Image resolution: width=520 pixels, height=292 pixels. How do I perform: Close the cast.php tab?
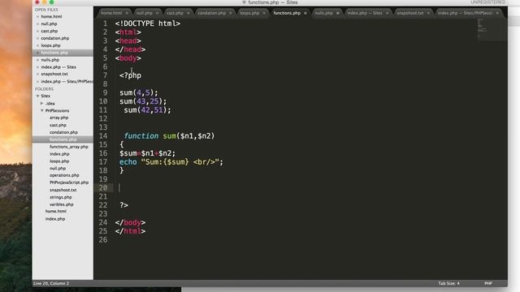click(x=188, y=13)
